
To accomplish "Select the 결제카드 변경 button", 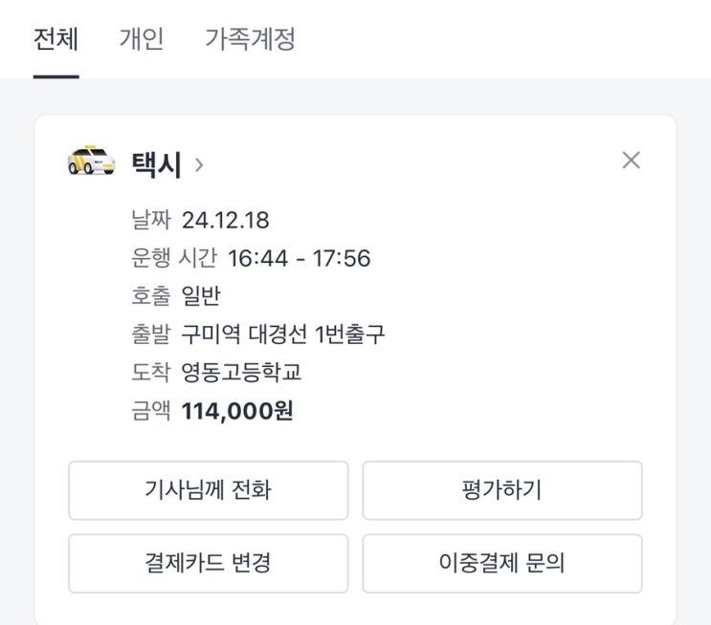I will pyautogui.click(x=208, y=564).
